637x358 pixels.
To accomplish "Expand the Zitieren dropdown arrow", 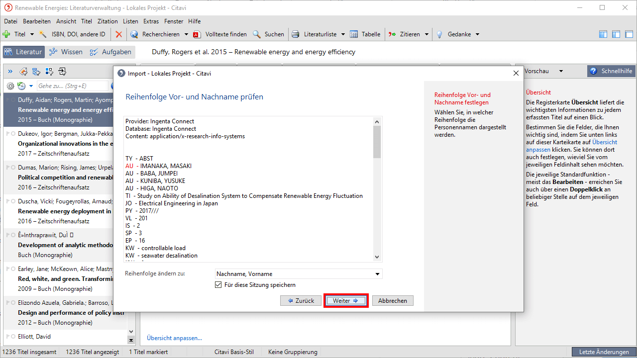I will click(x=426, y=34).
